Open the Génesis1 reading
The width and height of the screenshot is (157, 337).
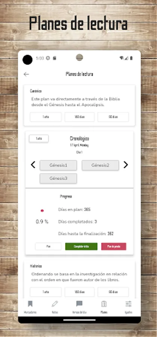pos(58,165)
